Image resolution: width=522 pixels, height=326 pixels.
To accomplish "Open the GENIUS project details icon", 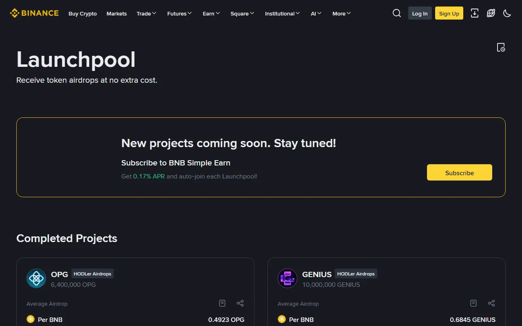I will coord(473,303).
